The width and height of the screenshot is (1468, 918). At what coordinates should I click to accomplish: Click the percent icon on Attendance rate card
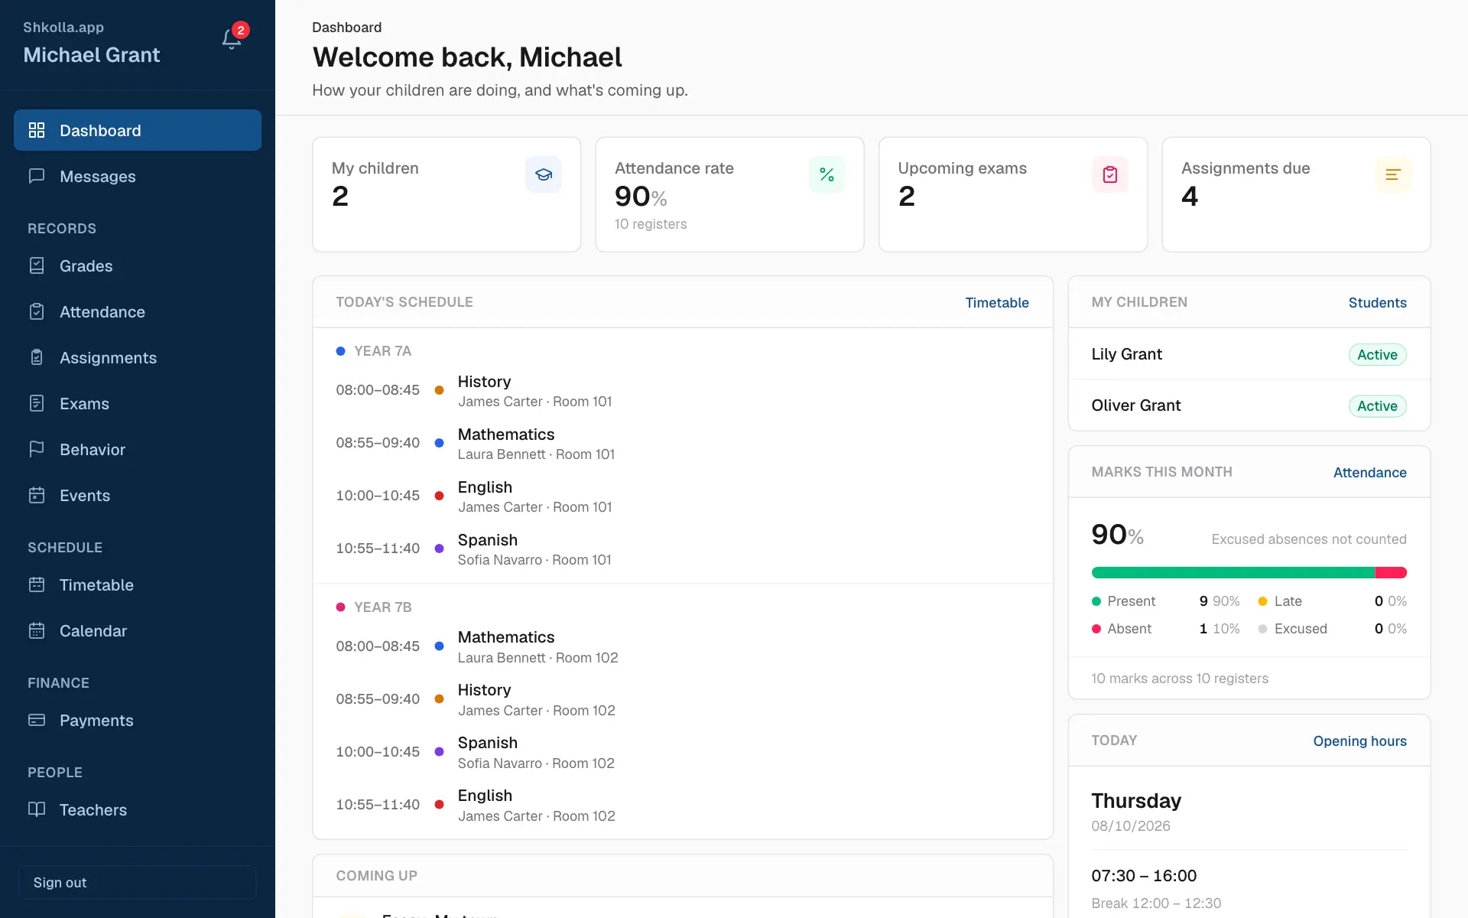[827, 174]
